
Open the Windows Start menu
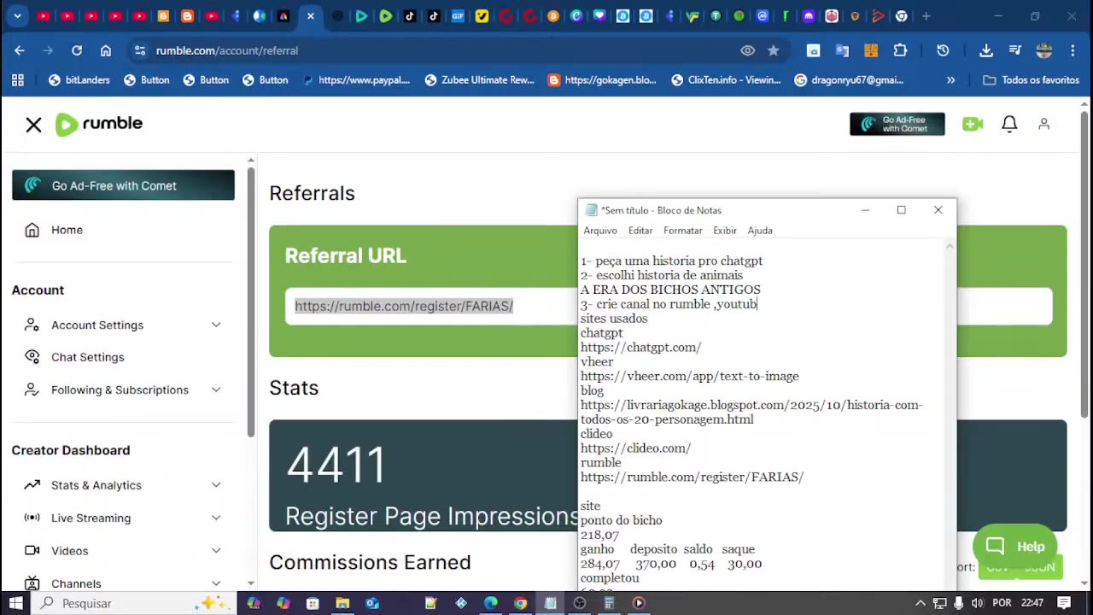(15, 603)
